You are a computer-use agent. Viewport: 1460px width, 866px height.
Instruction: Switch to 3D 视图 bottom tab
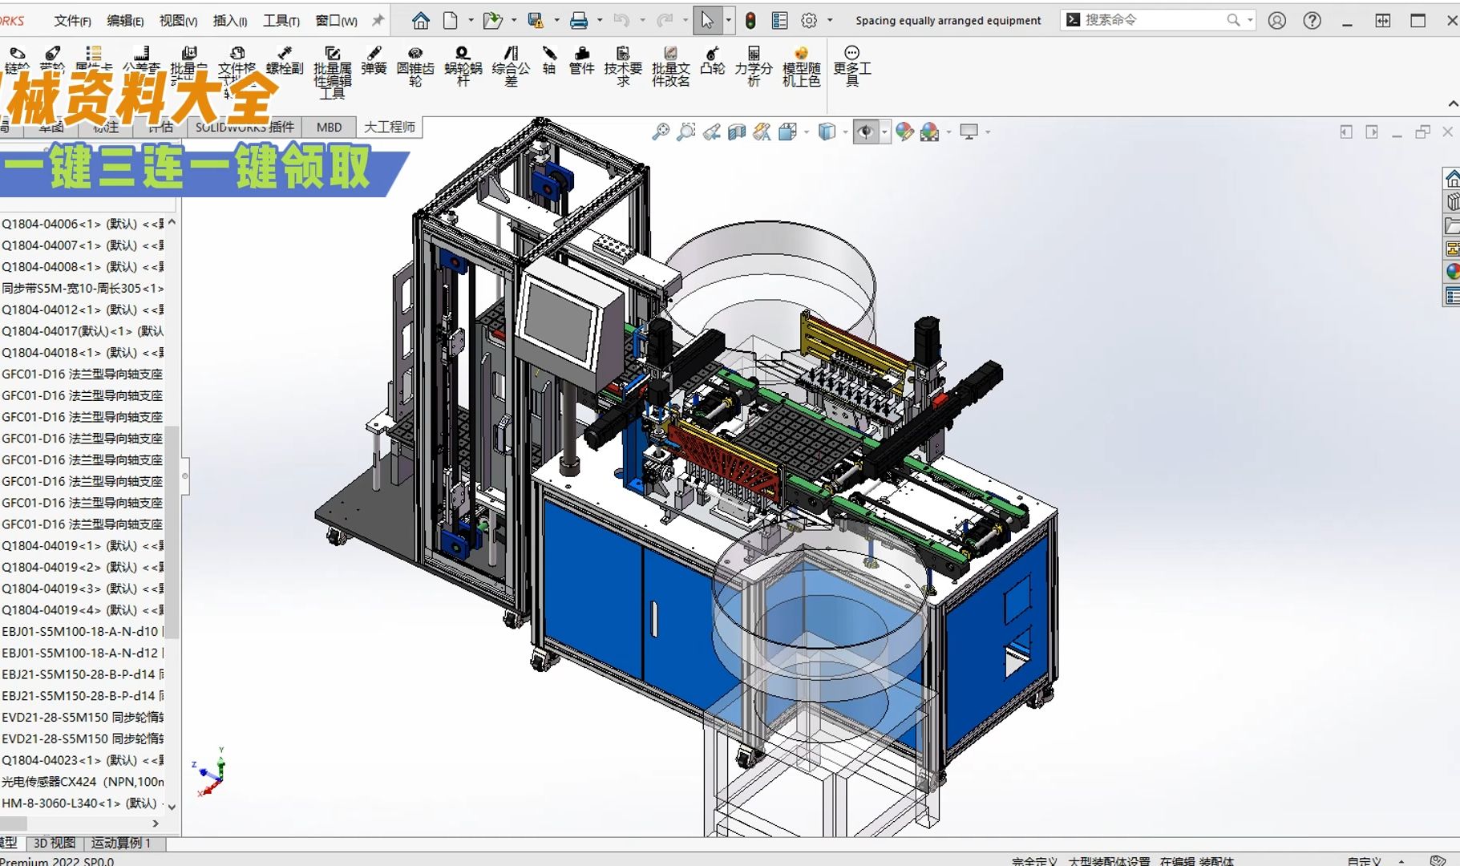(55, 843)
